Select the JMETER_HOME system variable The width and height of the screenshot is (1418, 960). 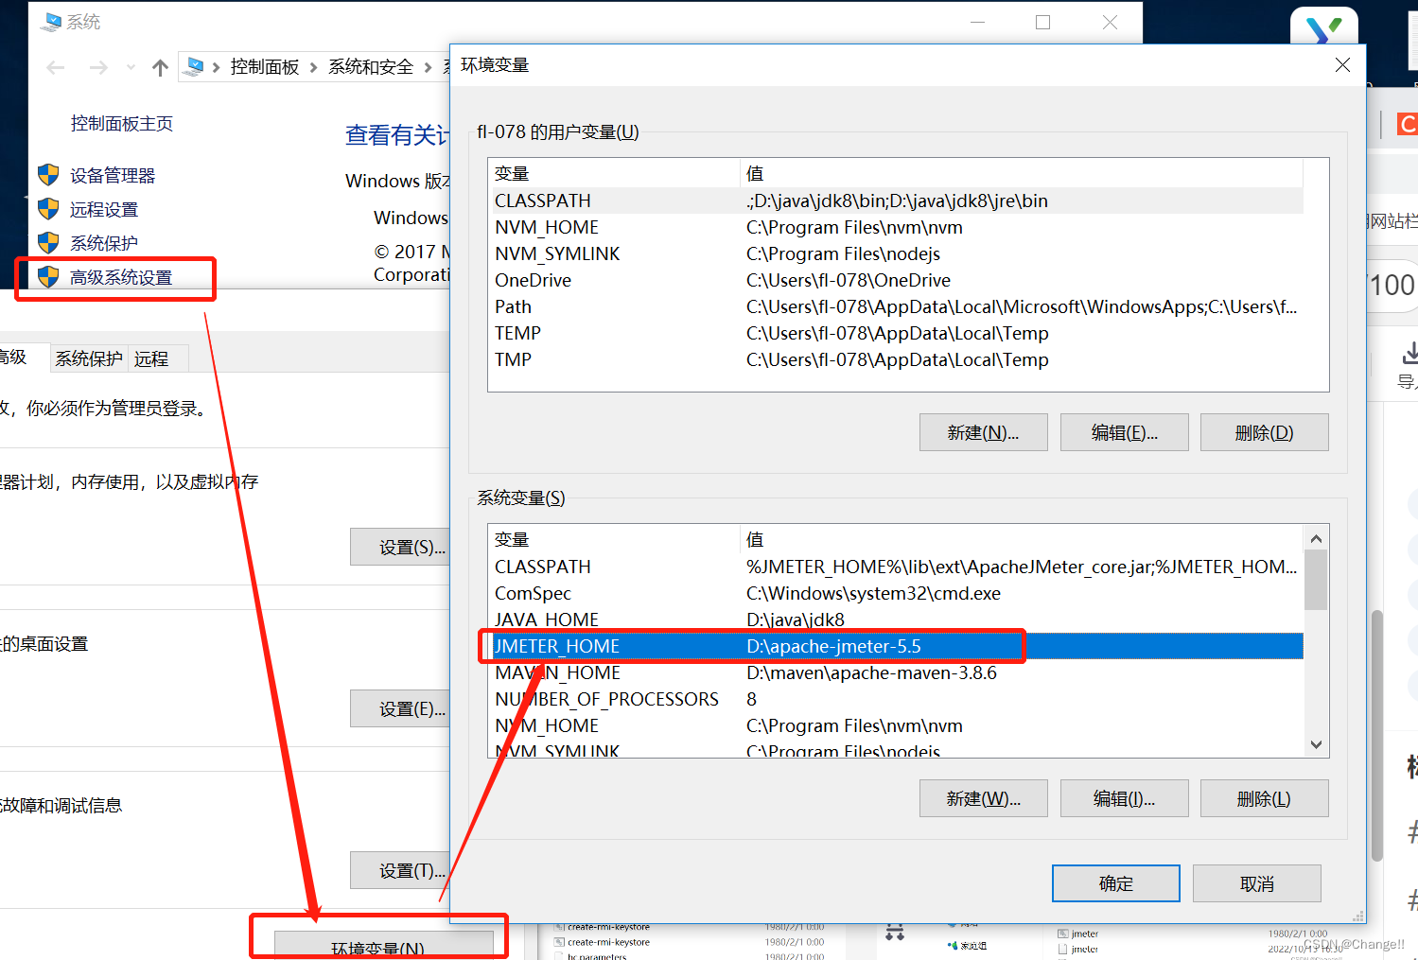(x=896, y=646)
